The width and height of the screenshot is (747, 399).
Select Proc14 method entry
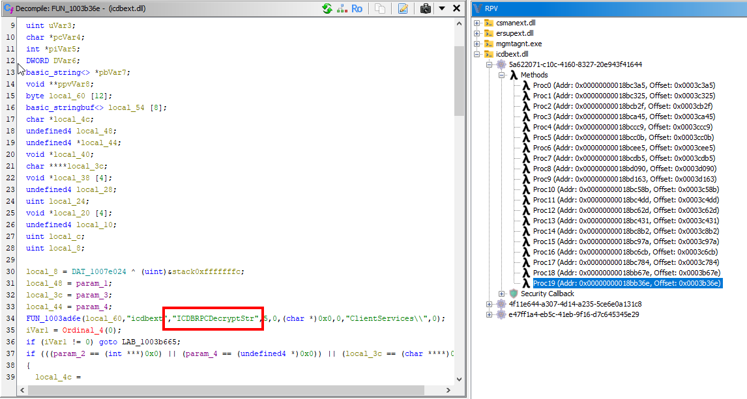coord(626,231)
